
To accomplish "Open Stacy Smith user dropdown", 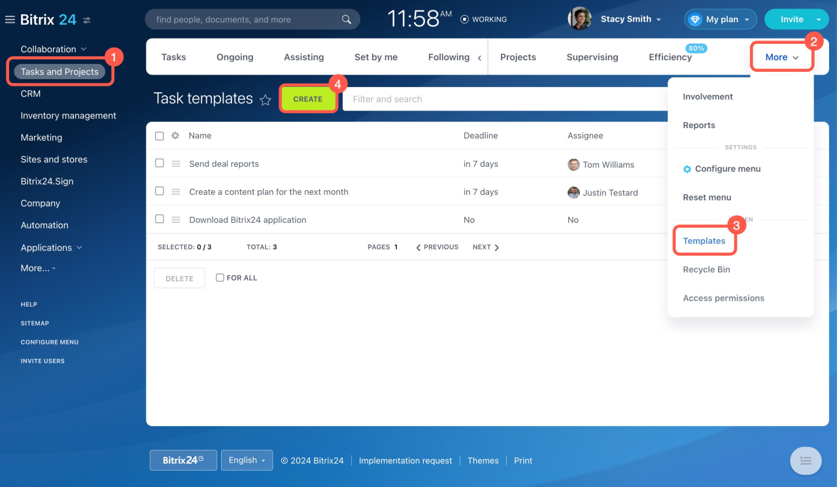I will [631, 20].
